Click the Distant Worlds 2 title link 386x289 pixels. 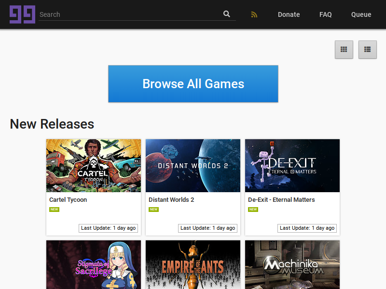[x=171, y=200]
